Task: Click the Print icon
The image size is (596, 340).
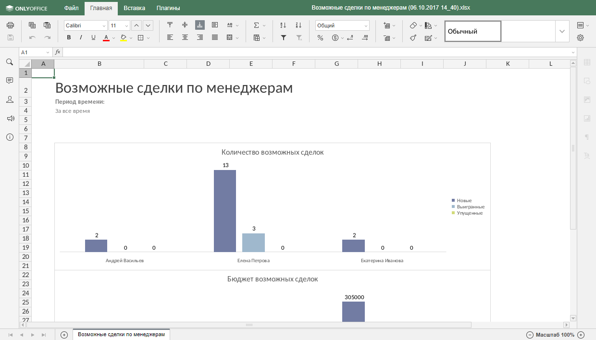Action: pyautogui.click(x=11, y=25)
